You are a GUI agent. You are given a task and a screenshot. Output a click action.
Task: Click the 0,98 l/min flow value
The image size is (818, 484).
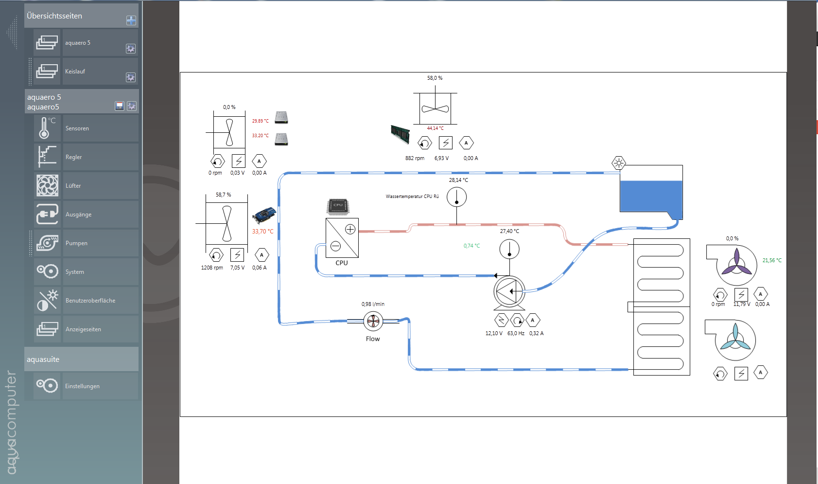click(373, 304)
